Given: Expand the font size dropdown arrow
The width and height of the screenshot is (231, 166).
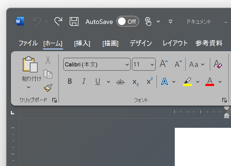Looking at the screenshot, I should [x=152, y=64].
